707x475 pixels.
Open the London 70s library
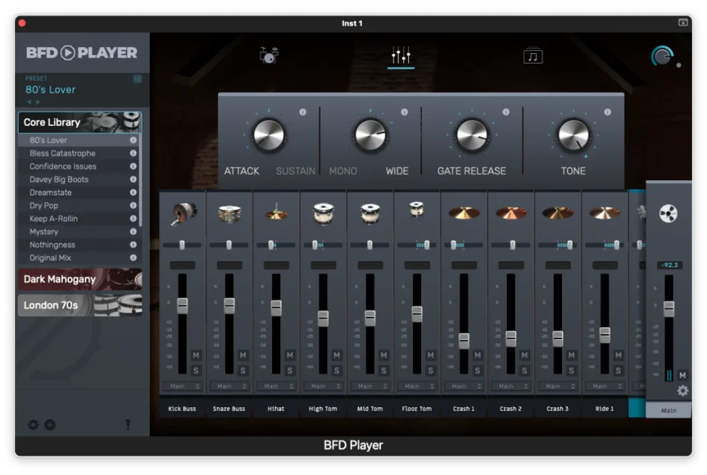(79, 305)
